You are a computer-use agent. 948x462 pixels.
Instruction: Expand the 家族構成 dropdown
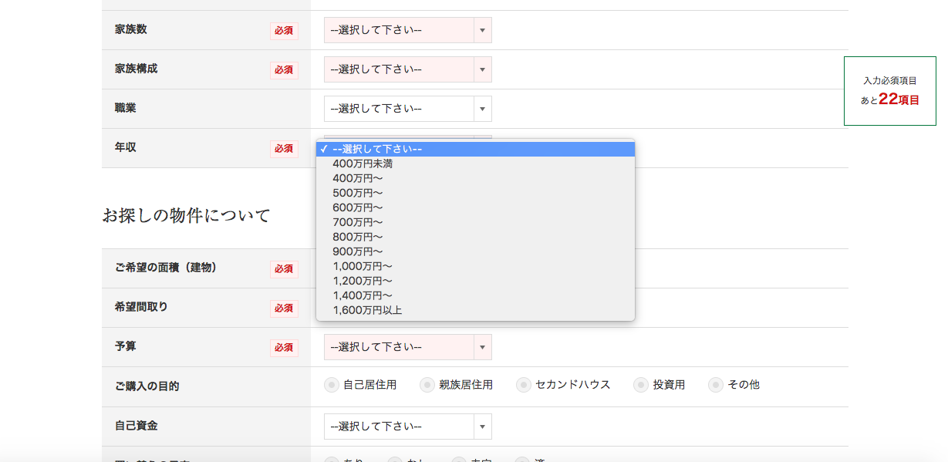[407, 69]
